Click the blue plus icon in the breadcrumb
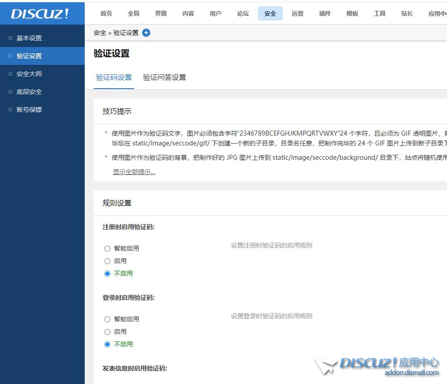The height and width of the screenshot is (384, 447). (146, 32)
